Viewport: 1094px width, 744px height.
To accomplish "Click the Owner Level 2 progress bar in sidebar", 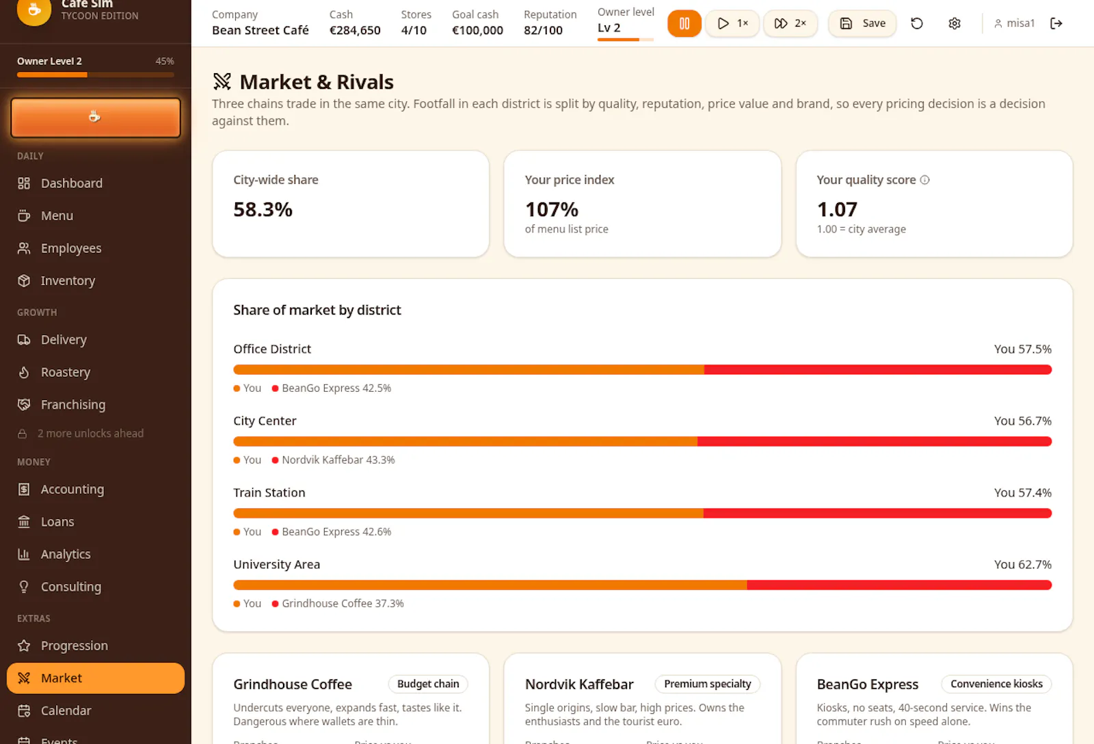I will click(96, 75).
